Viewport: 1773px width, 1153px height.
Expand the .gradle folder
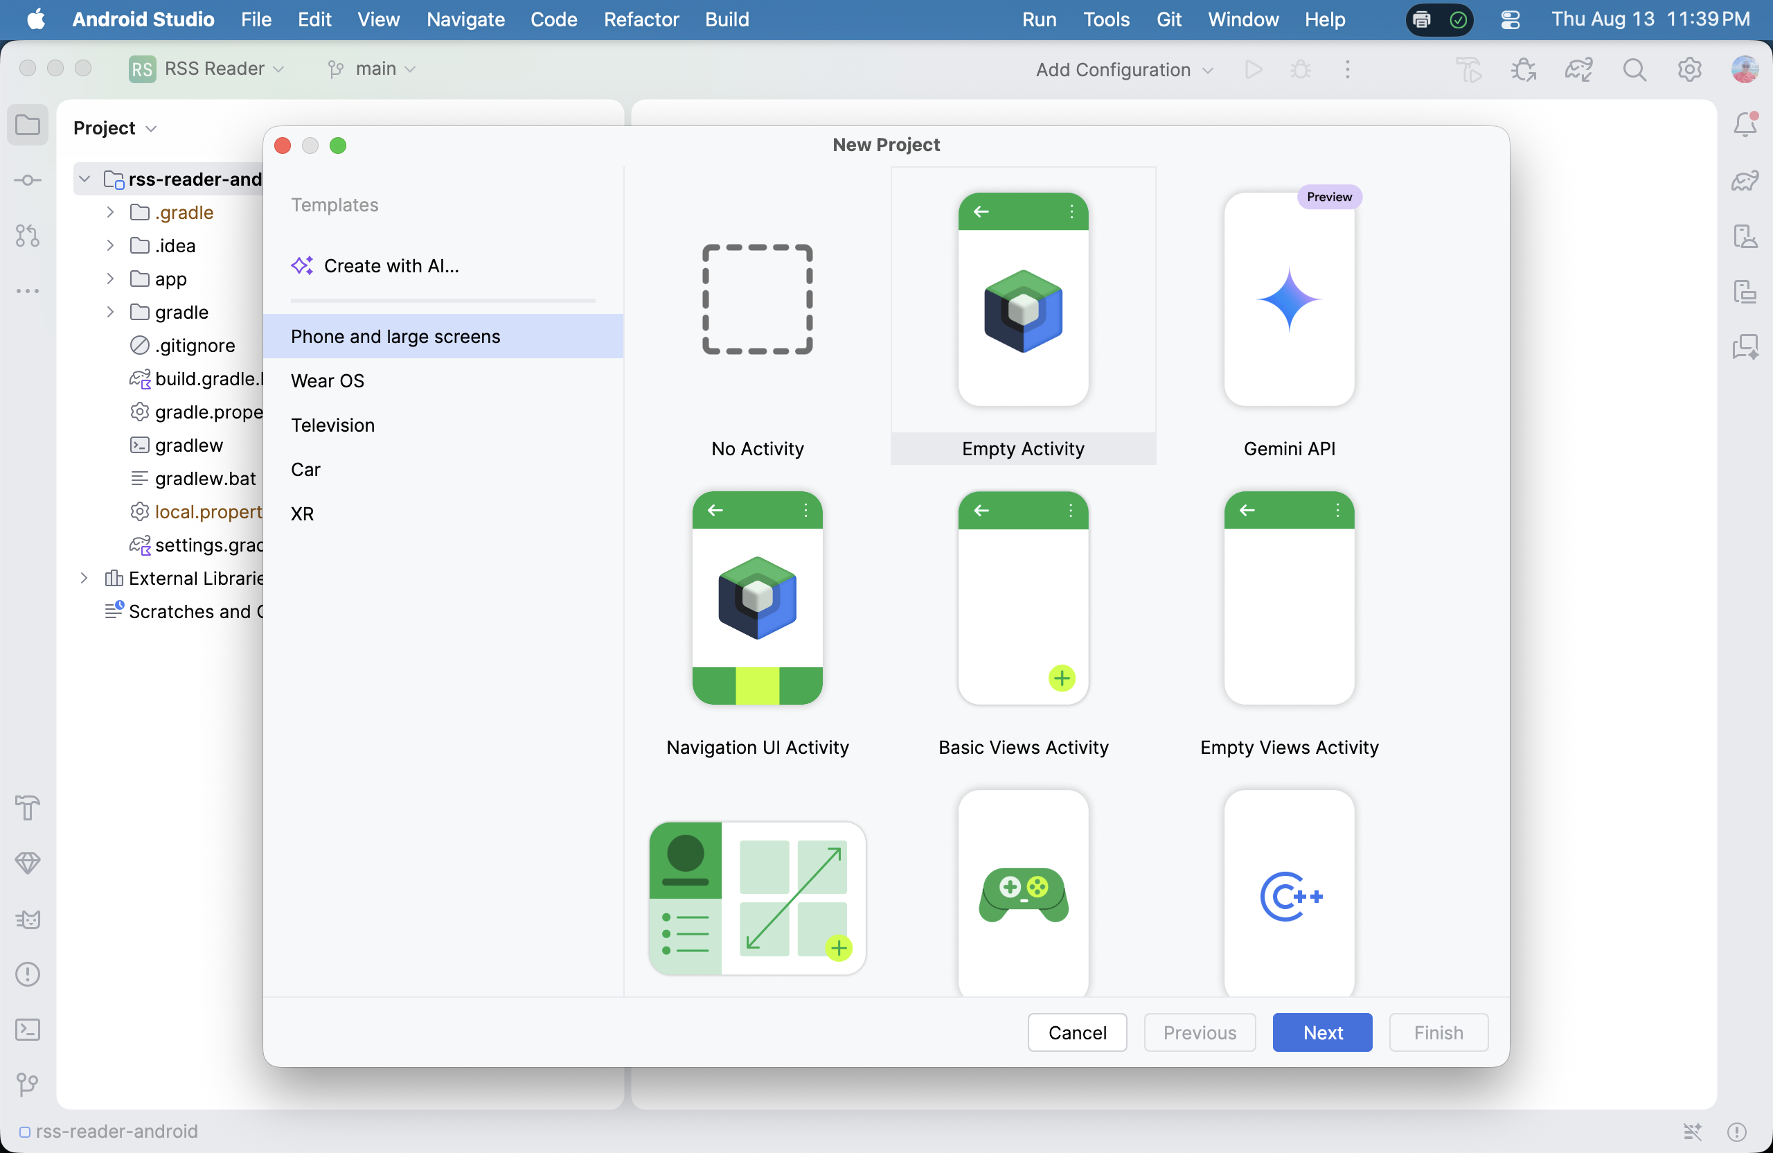tap(110, 213)
